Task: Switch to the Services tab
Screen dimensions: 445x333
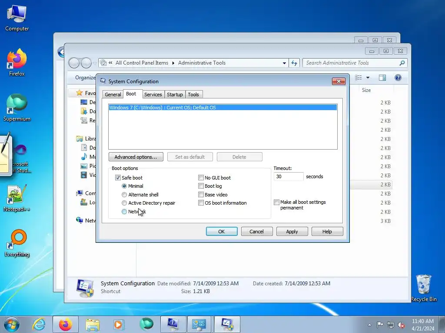Action: tap(153, 95)
